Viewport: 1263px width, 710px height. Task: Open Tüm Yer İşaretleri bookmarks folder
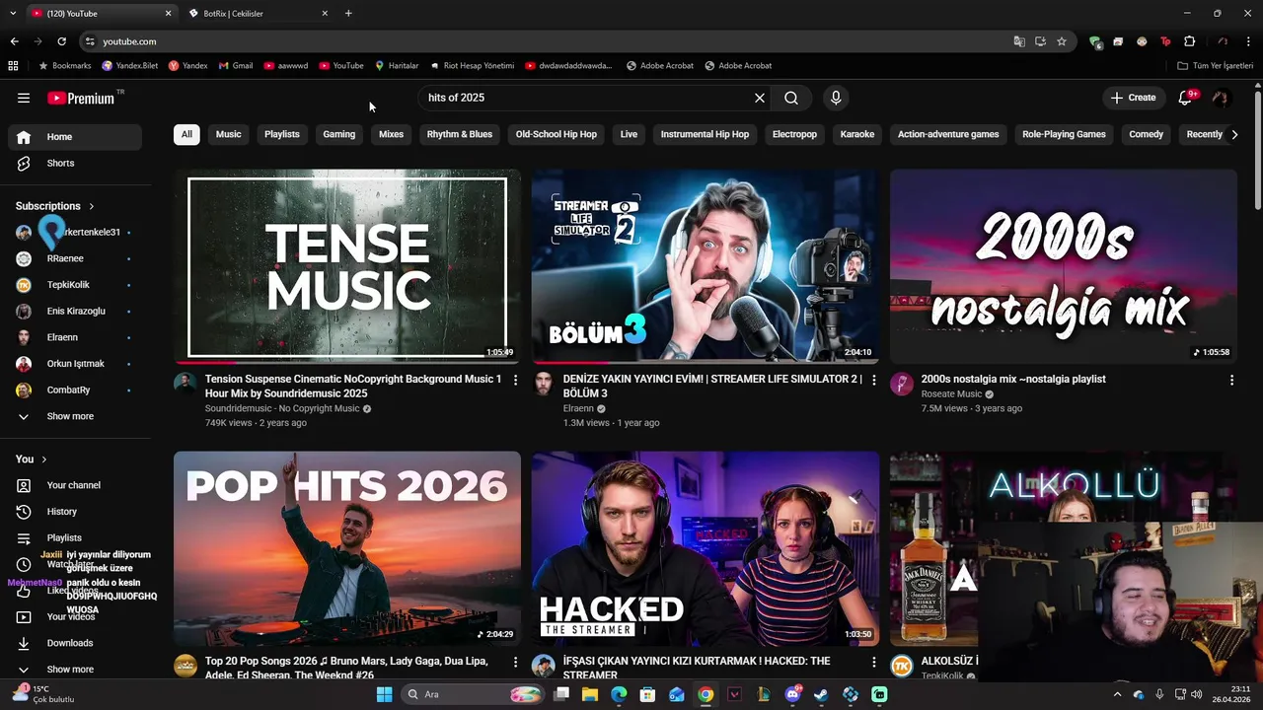click(1215, 66)
